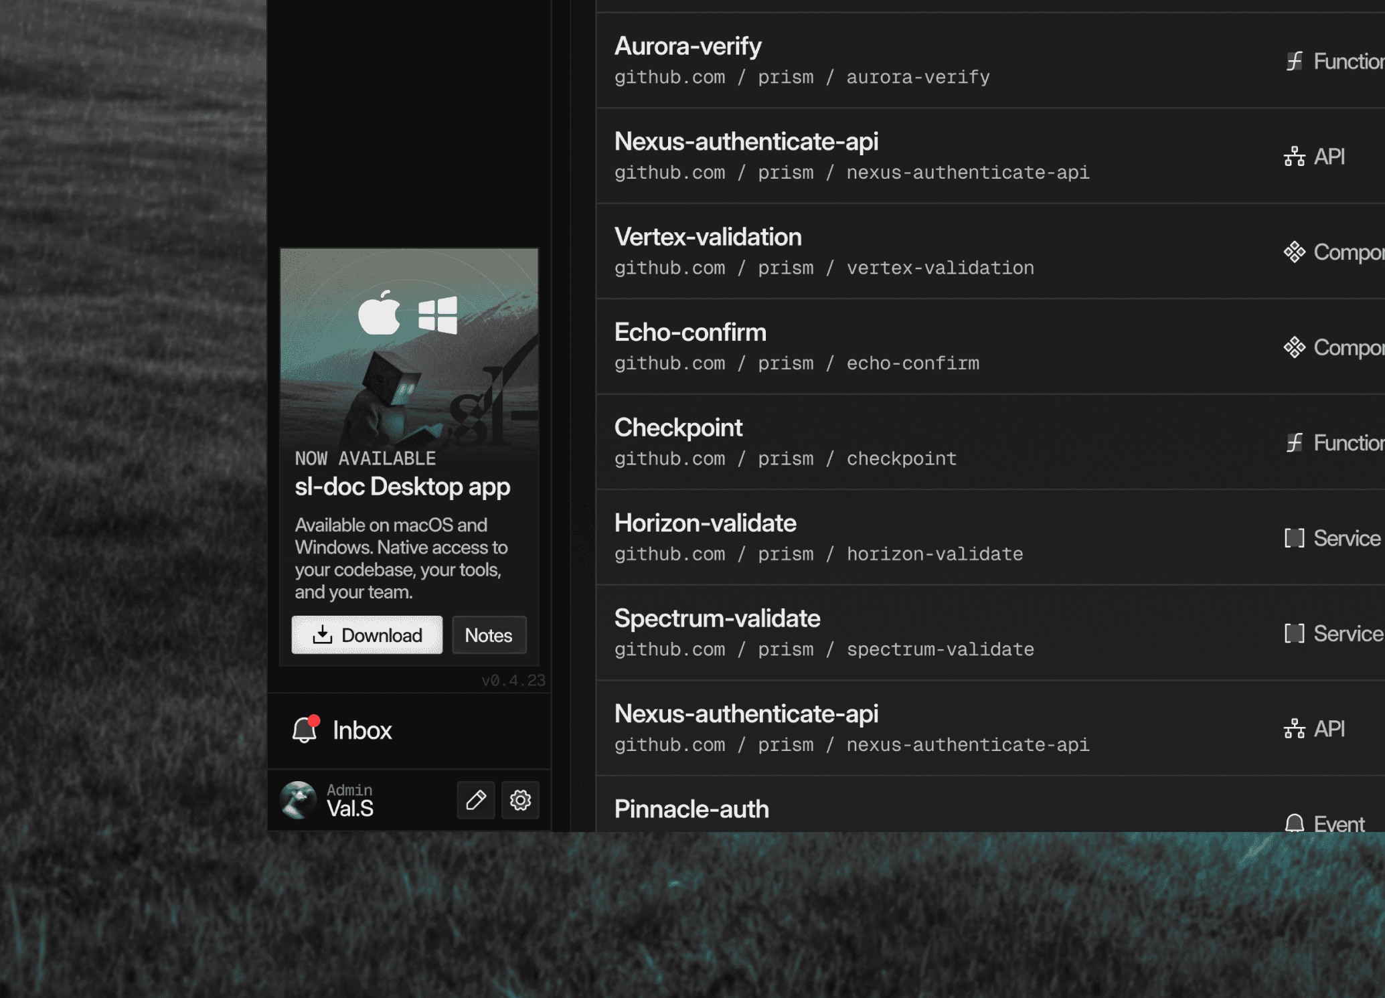This screenshot has height=998, width=1385.
Task: Click the Event bell icon on the Pinnacle-auth row
Action: point(1294,823)
